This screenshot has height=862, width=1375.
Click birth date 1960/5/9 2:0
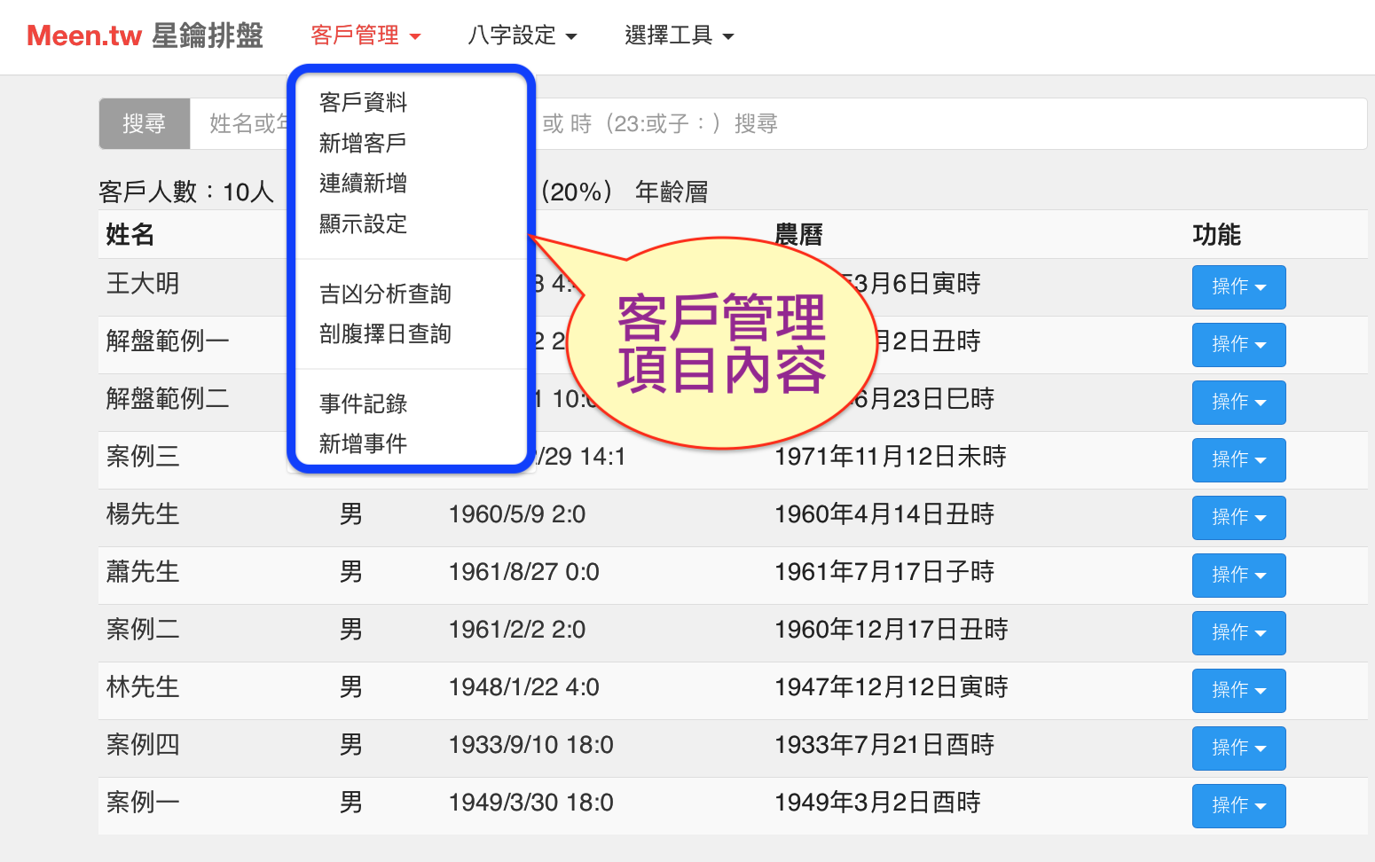click(x=517, y=514)
